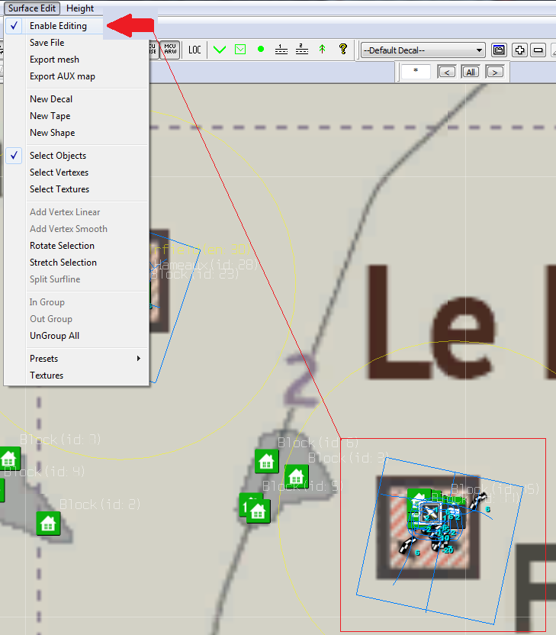
Task: Choose New Shape menu item
Action: pos(52,133)
